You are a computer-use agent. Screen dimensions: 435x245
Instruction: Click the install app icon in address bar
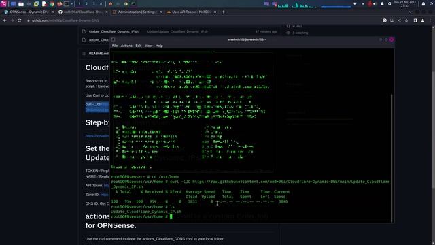[x=391, y=20]
